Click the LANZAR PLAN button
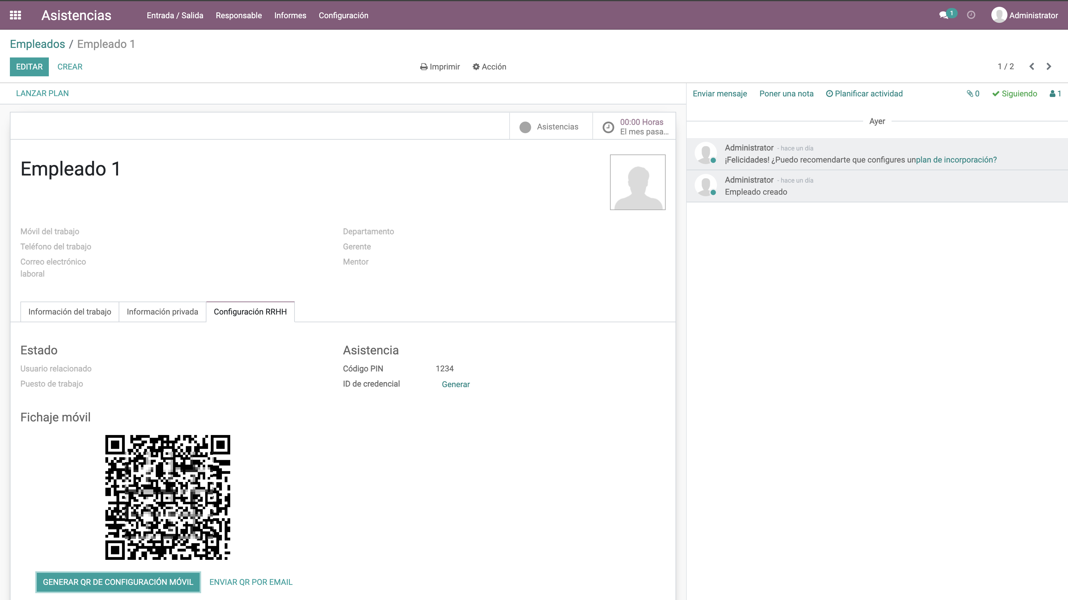This screenshot has width=1068, height=600. 42,93
